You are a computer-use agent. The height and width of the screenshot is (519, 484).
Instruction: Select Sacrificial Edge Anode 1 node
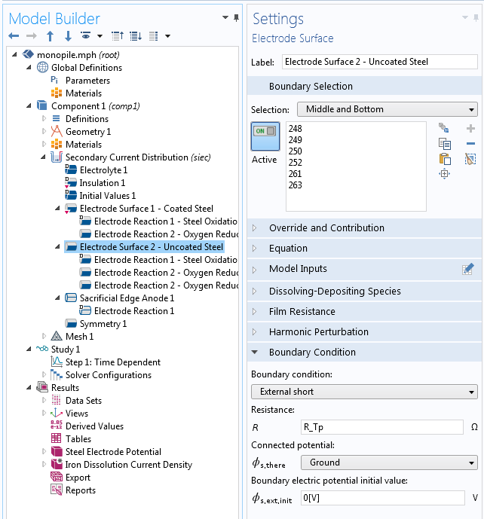tap(127, 298)
